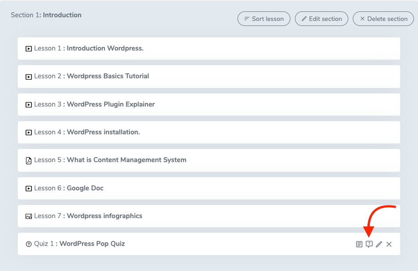The width and height of the screenshot is (418, 271).
Task: Open the Wordpress Basics Tutorial lesson
Action: click(x=108, y=76)
